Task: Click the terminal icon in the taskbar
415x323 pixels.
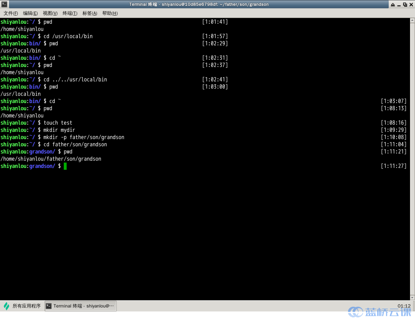Action: 49,306
